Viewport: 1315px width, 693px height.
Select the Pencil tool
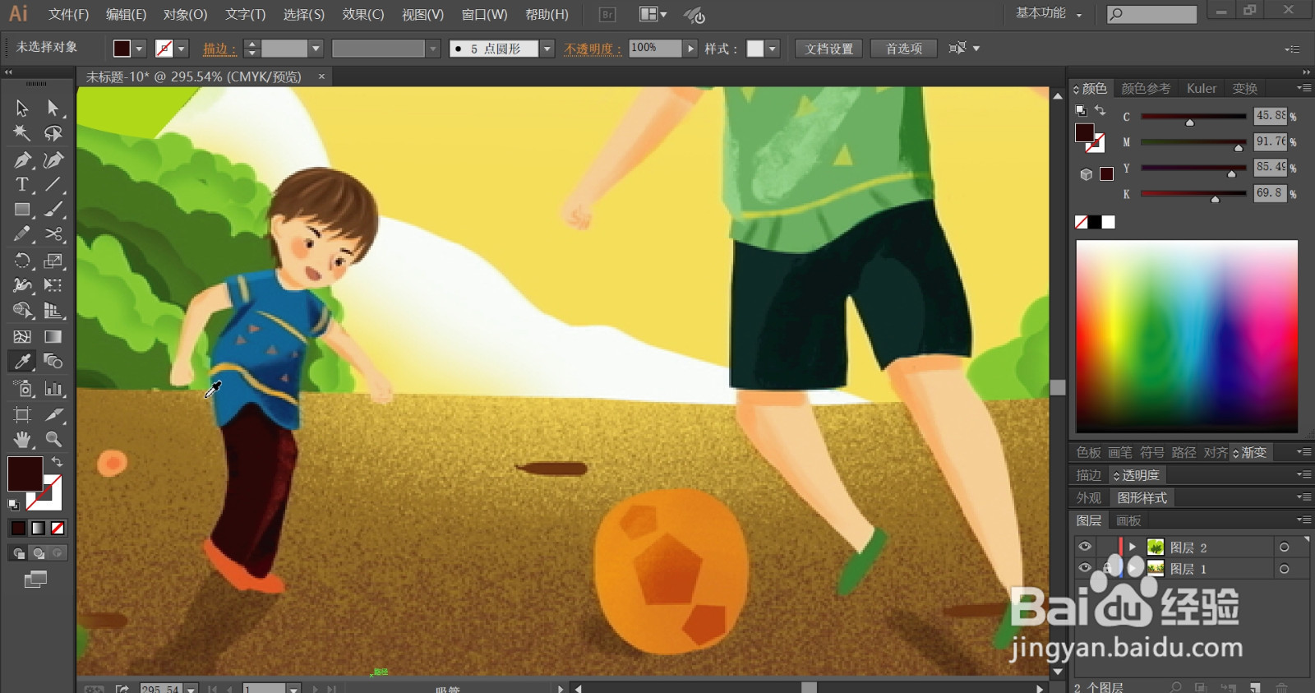tap(22, 234)
